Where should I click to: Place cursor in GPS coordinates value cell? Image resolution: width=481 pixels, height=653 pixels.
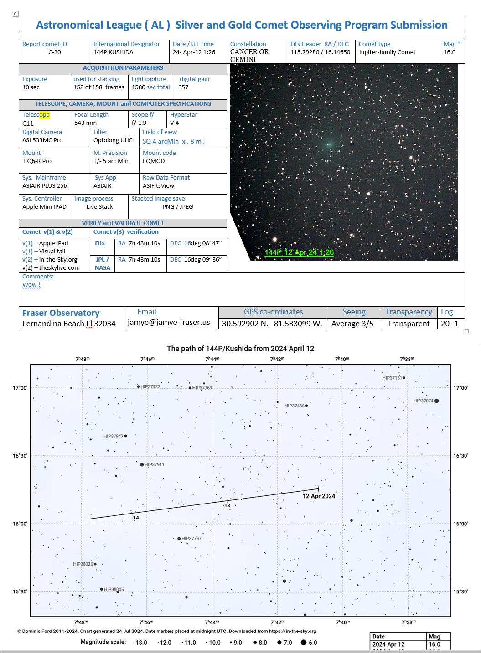click(x=272, y=324)
